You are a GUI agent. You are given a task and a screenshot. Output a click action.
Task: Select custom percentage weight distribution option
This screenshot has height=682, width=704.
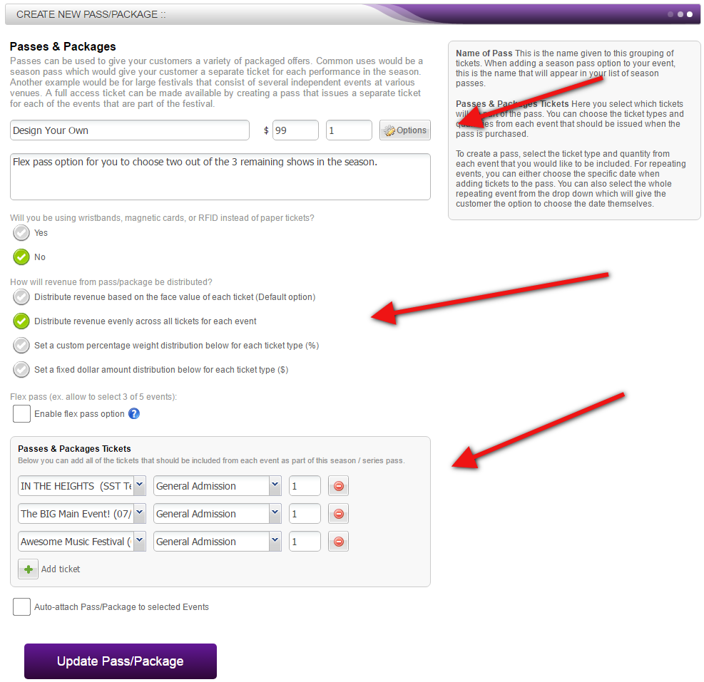pos(21,345)
